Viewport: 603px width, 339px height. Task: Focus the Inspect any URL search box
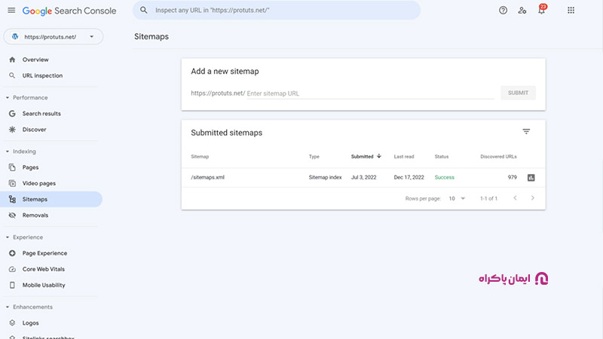point(277,11)
